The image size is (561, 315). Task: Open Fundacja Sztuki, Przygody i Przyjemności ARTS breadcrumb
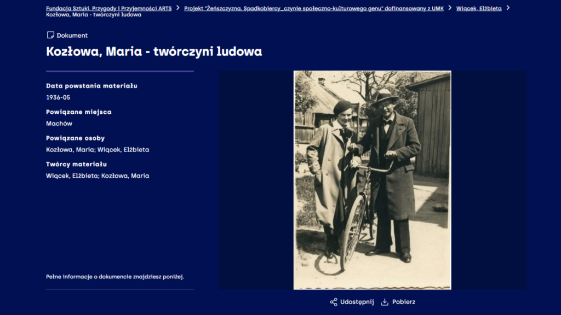coord(109,8)
